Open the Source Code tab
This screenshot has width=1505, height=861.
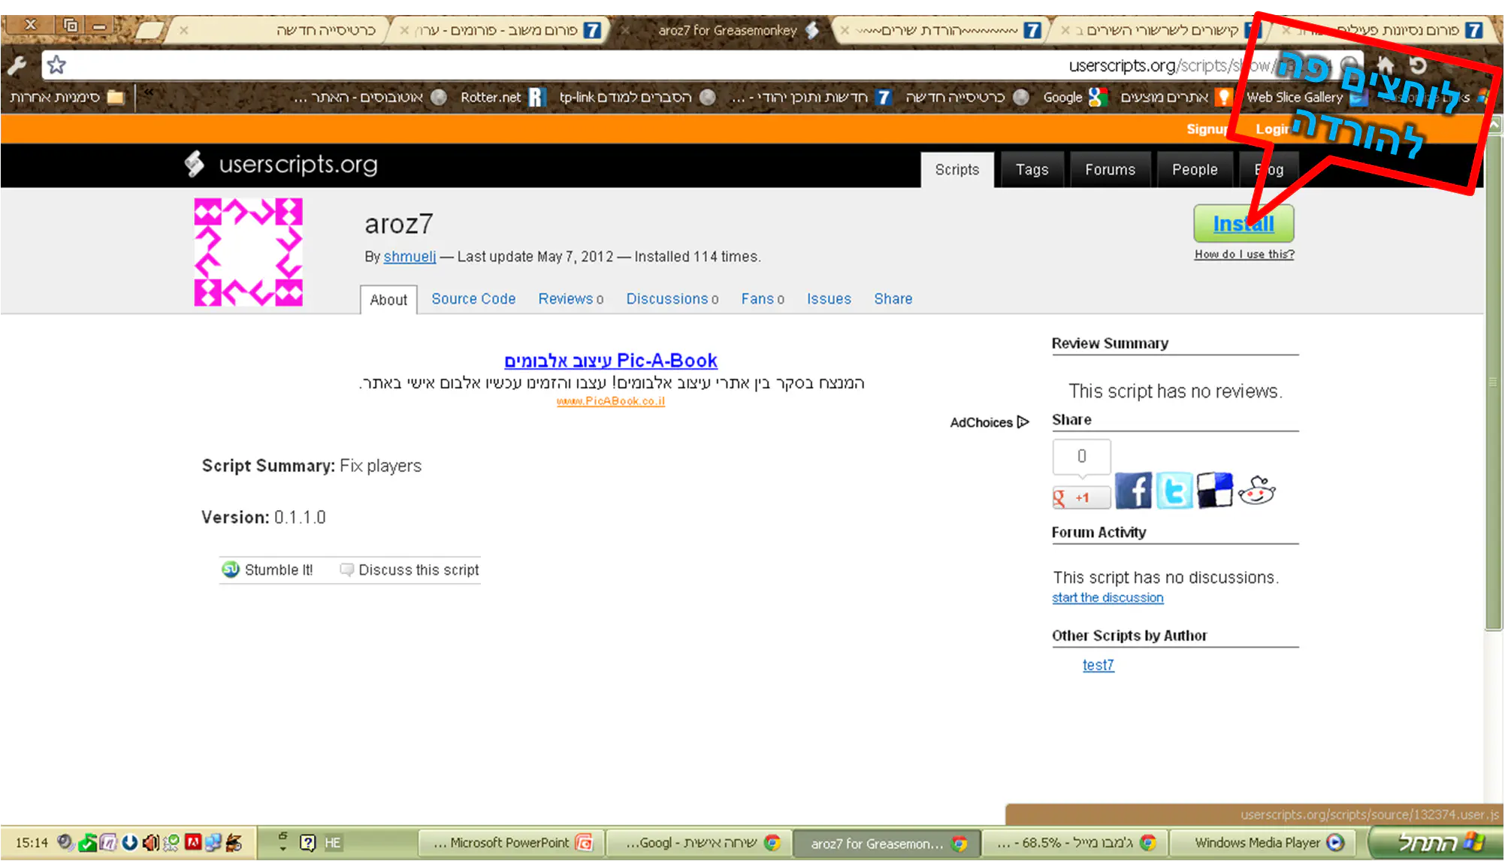coord(473,299)
